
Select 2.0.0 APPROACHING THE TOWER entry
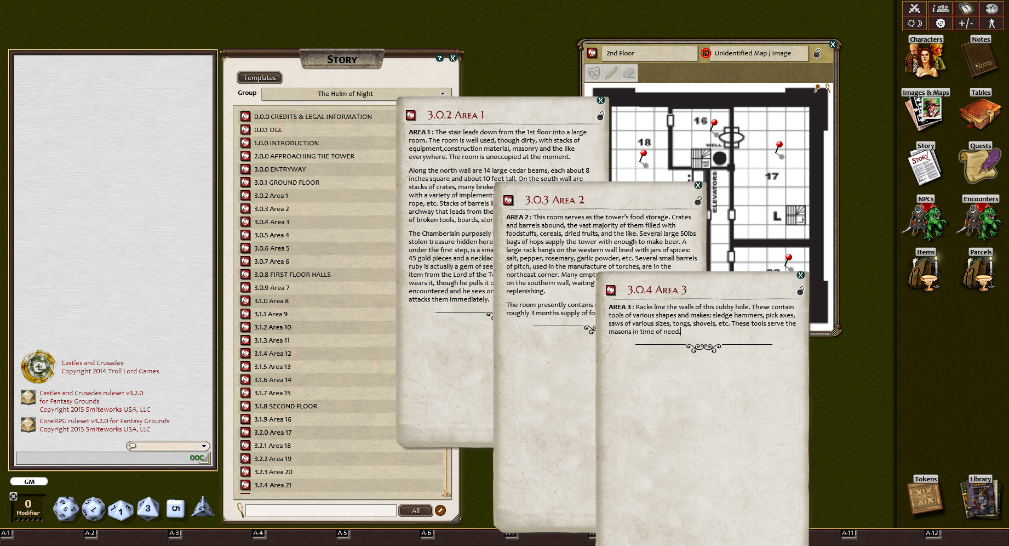[x=304, y=156]
